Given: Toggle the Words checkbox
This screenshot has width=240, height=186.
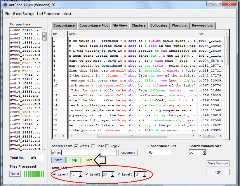Looking at the screenshot, I should (76, 146).
